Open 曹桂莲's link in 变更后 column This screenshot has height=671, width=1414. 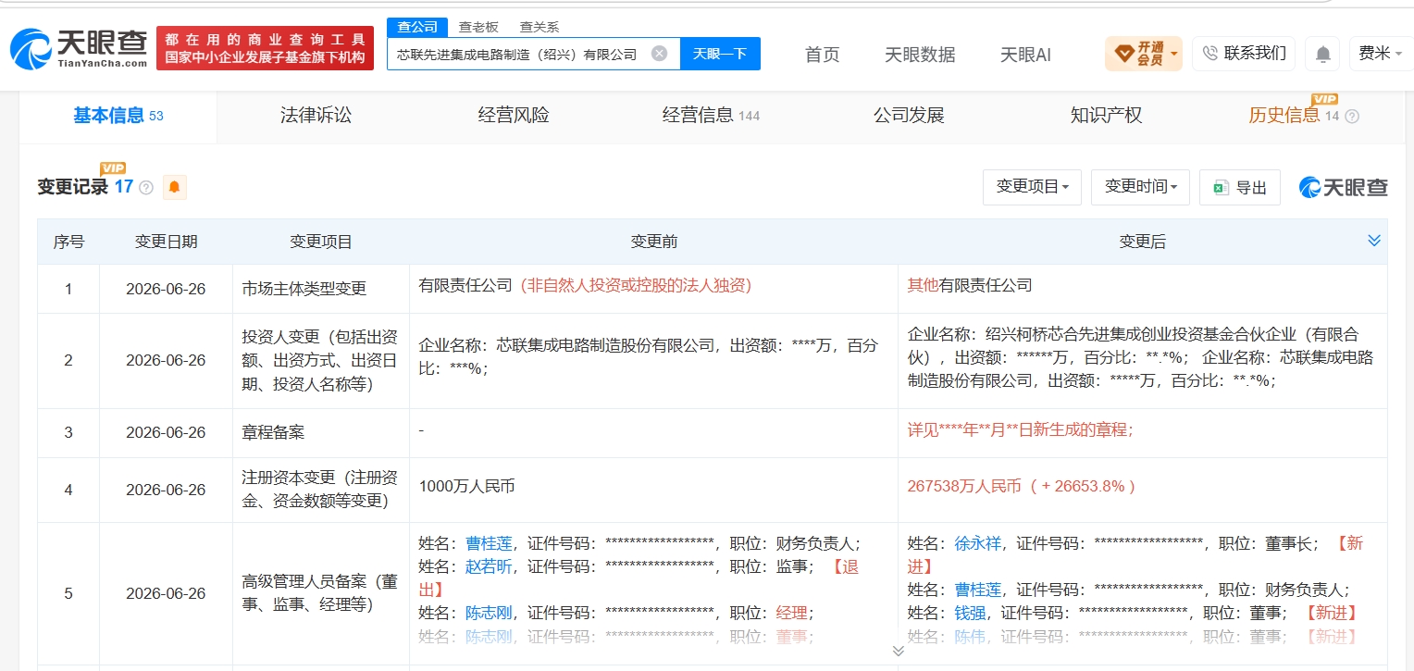[x=977, y=590]
